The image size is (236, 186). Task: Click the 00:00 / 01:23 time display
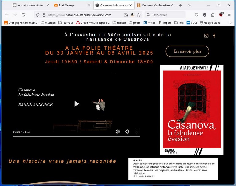[x=22, y=132]
